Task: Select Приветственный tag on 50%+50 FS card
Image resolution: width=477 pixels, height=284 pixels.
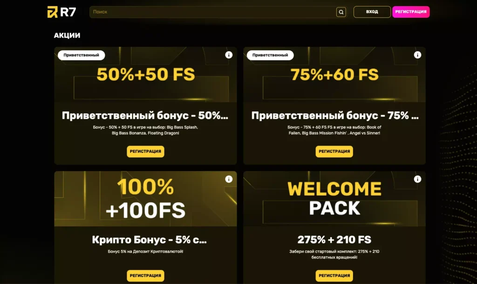Action: tap(81, 55)
